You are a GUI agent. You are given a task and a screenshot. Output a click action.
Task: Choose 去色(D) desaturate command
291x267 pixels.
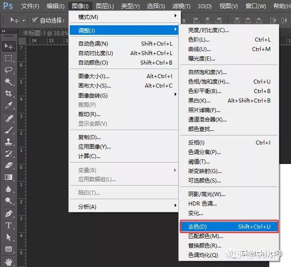(229, 226)
